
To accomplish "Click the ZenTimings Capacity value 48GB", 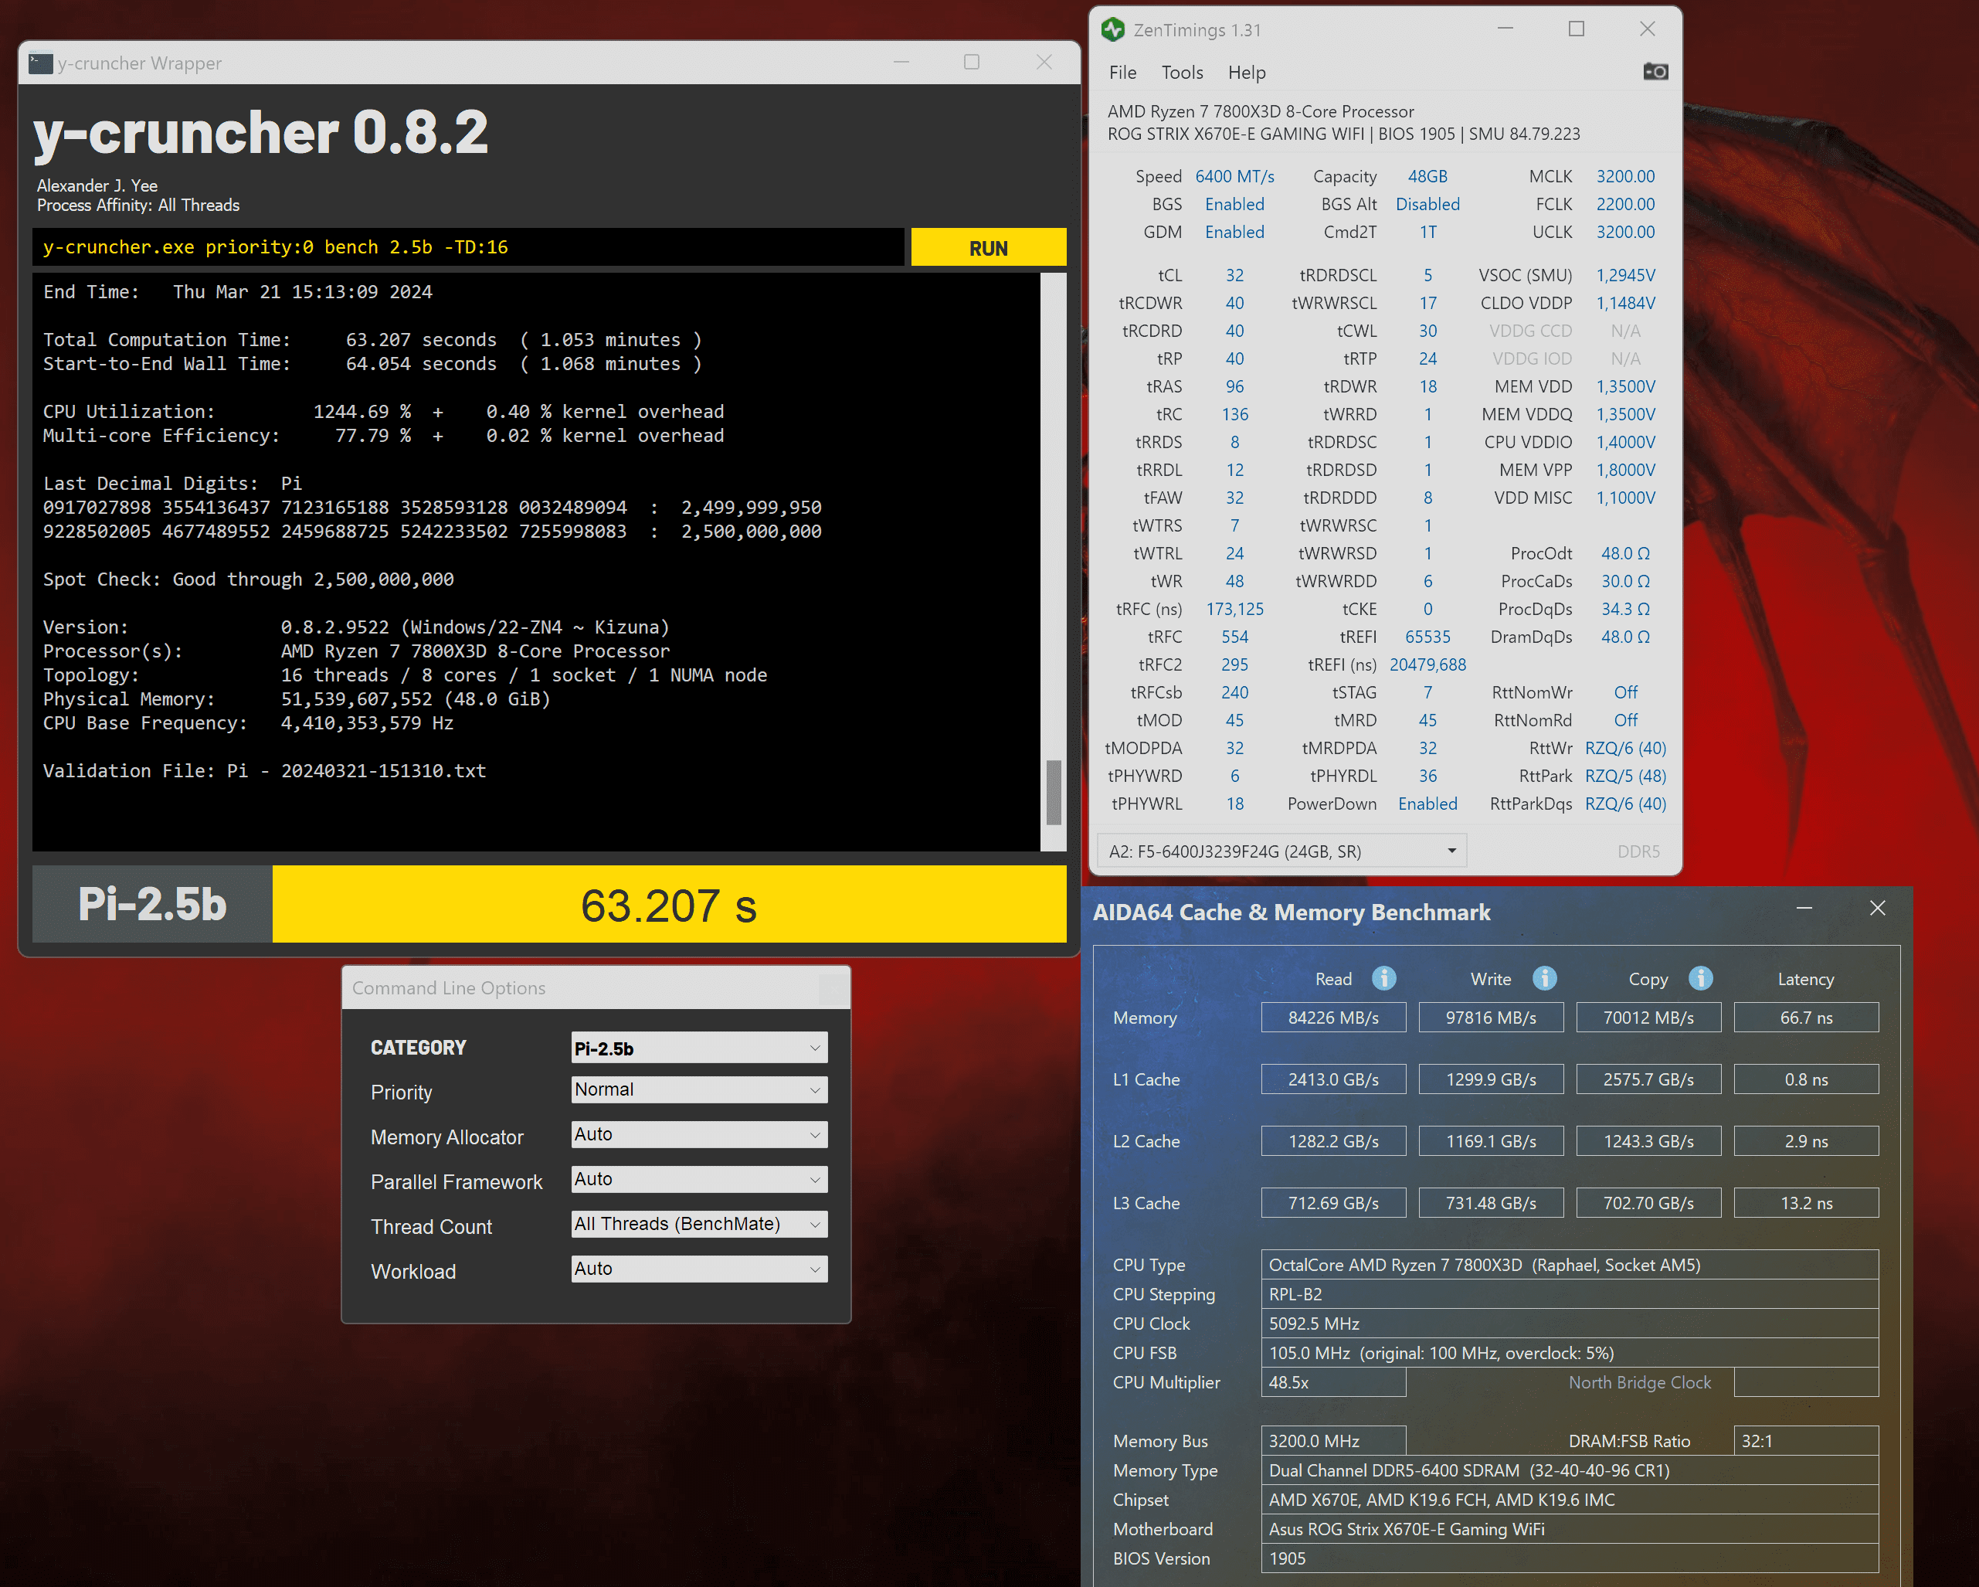I will [x=1427, y=176].
